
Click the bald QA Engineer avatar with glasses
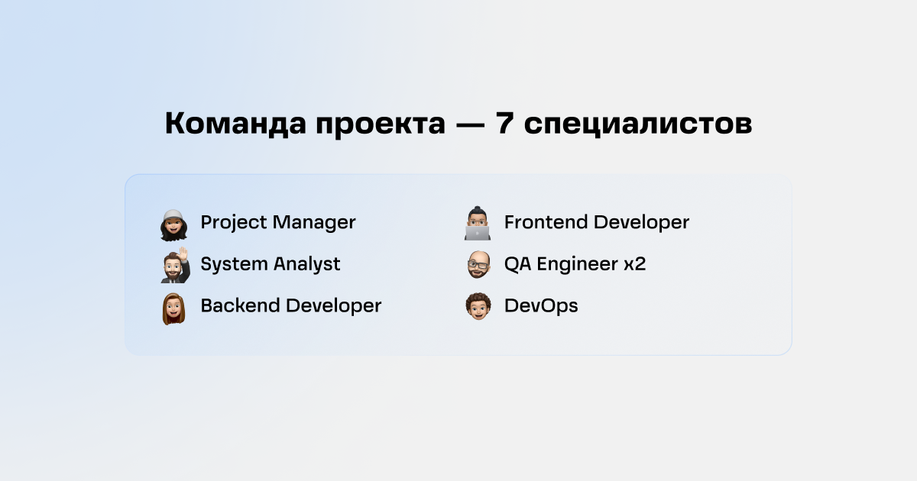tap(478, 265)
